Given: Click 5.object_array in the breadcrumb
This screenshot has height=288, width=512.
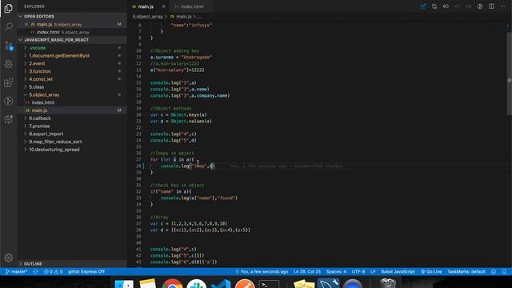Looking at the screenshot, I should 147,16.
